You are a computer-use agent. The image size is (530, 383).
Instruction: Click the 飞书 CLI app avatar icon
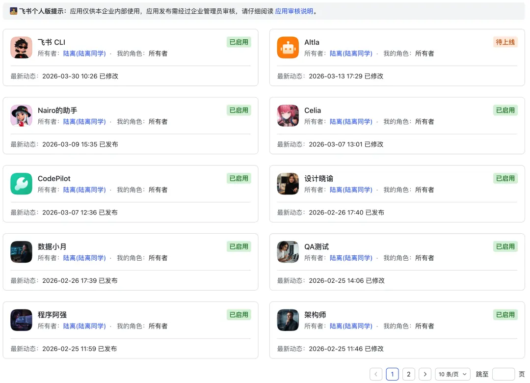[21, 47]
